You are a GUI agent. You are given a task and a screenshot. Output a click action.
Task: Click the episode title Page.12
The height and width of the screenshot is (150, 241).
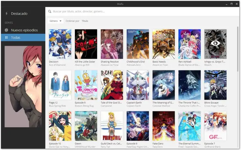tap(53, 103)
